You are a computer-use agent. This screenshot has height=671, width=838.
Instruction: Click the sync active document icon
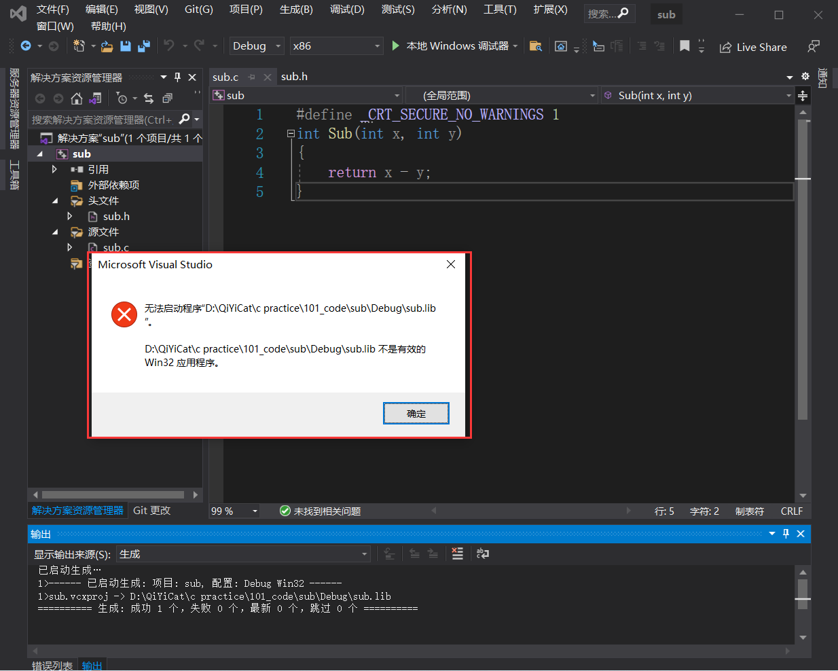point(149,98)
